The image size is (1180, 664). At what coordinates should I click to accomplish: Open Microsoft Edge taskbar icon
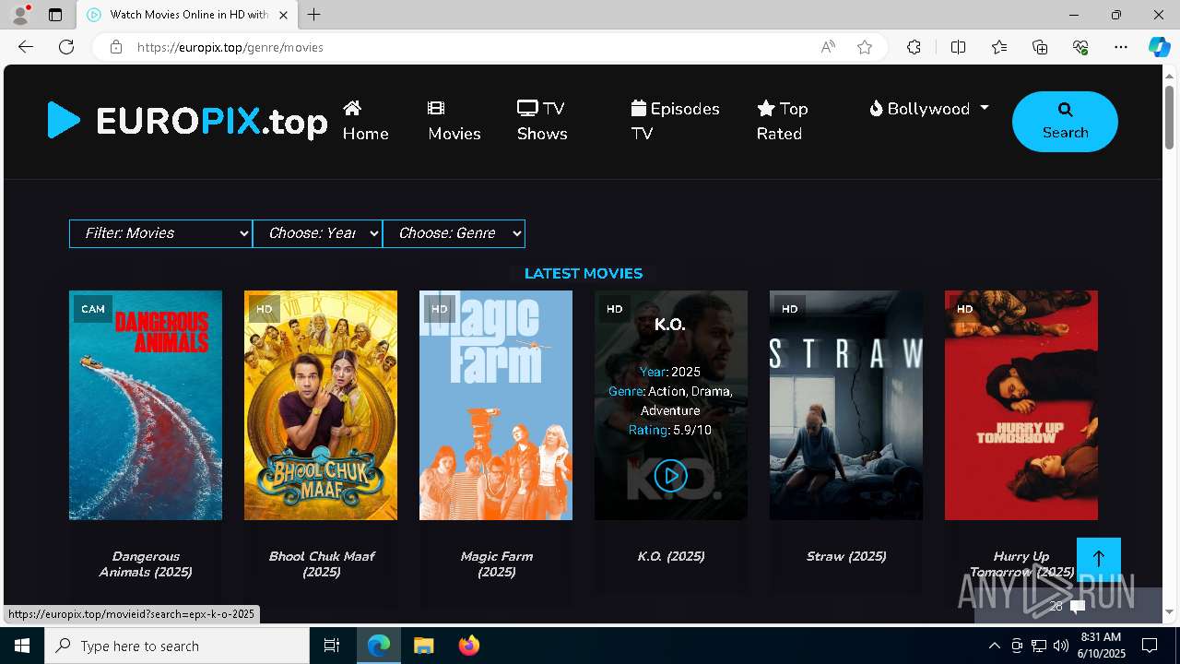(379, 646)
